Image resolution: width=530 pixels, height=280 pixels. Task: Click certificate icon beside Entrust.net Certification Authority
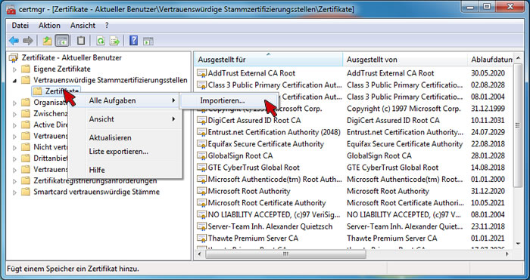tap(202, 132)
